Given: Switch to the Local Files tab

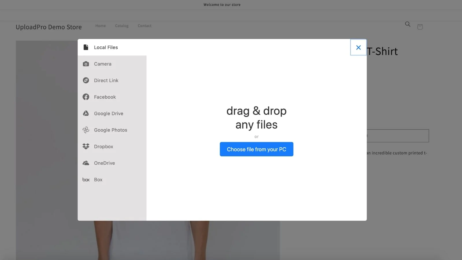Looking at the screenshot, I should (x=106, y=47).
